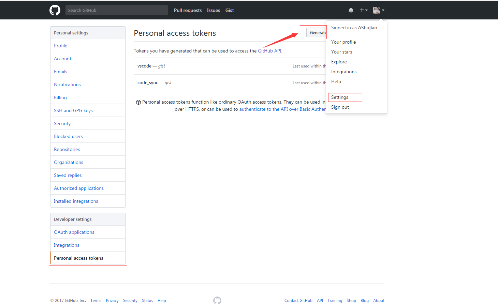Image resolution: width=498 pixels, height=304 pixels.
Task: Click the Generate new token button
Action: point(317,32)
